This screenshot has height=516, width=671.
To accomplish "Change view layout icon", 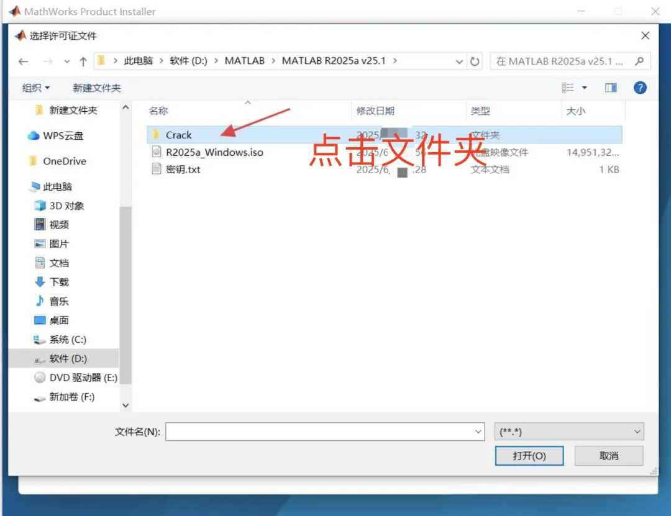I will [568, 88].
